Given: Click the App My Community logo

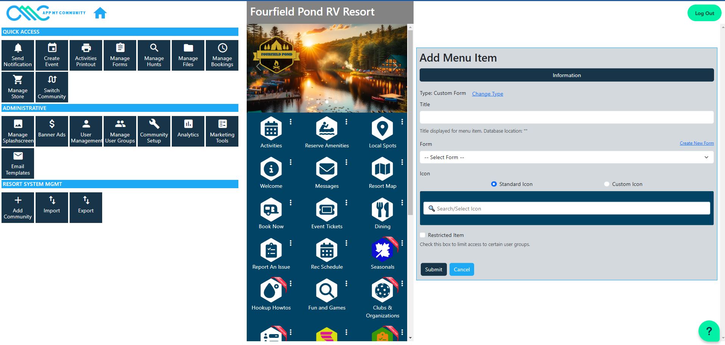Looking at the screenshot, I should point(46,13).
